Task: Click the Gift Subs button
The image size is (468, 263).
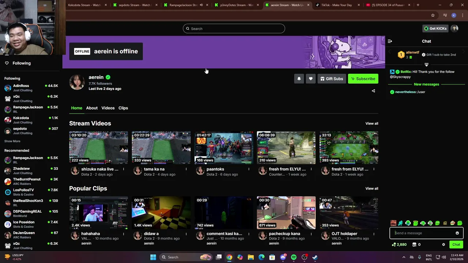Action: coord(332,79)
